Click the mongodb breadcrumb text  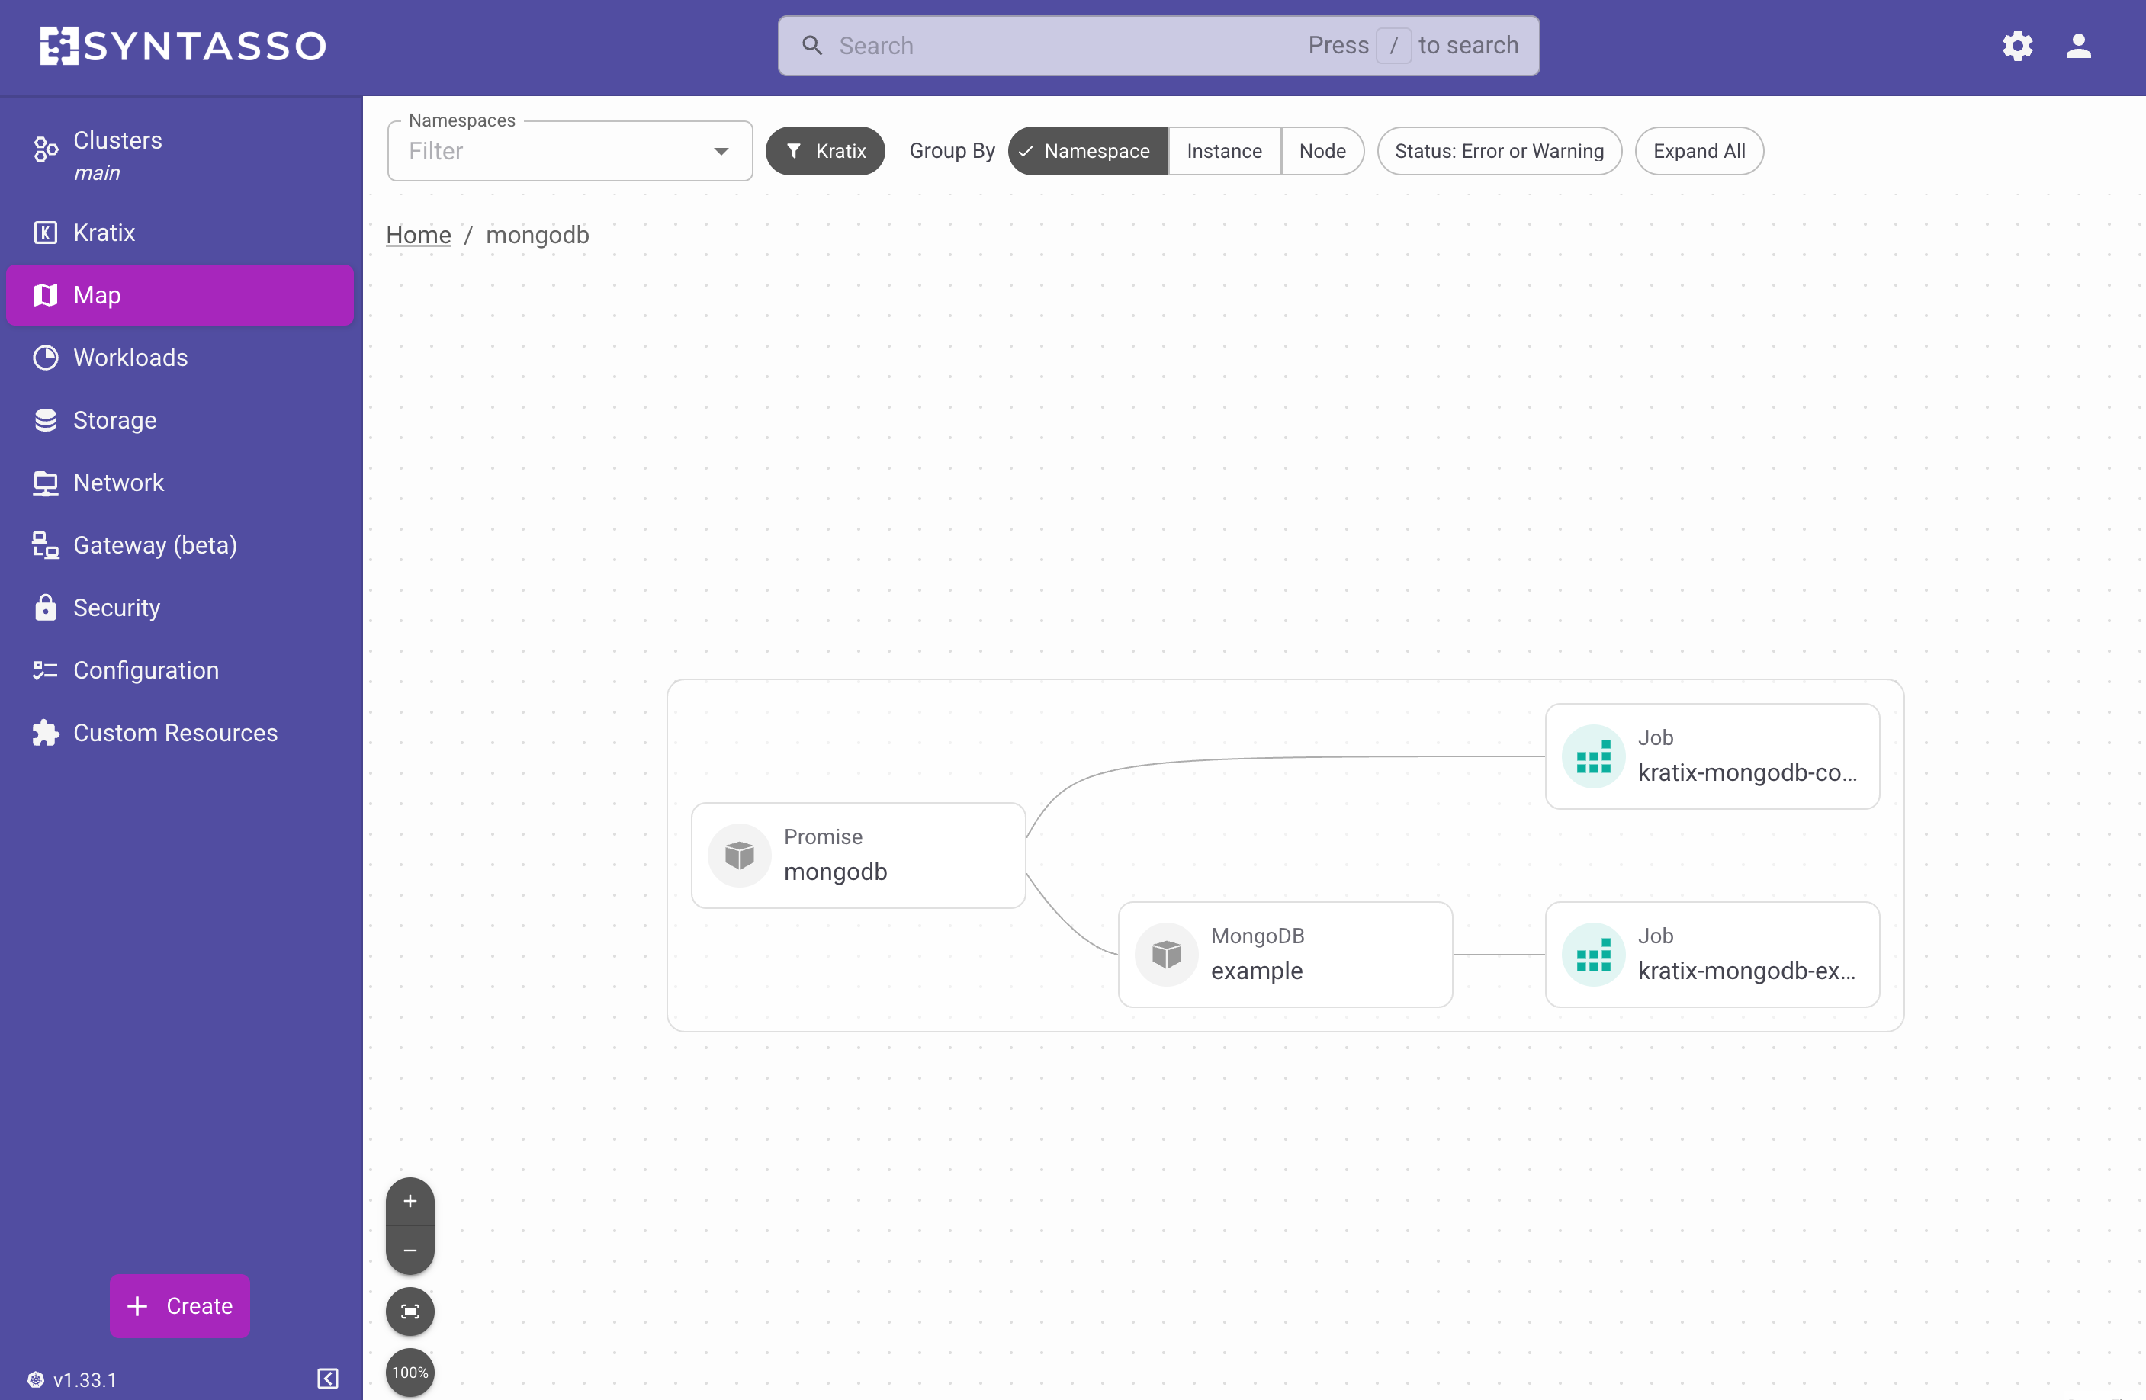[538, 236]
